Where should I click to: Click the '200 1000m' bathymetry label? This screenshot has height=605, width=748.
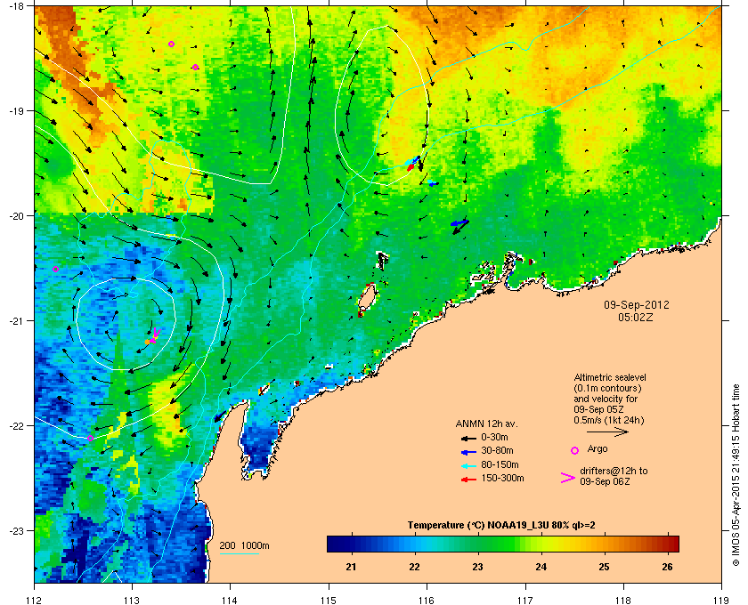click(x=244, y=546)
